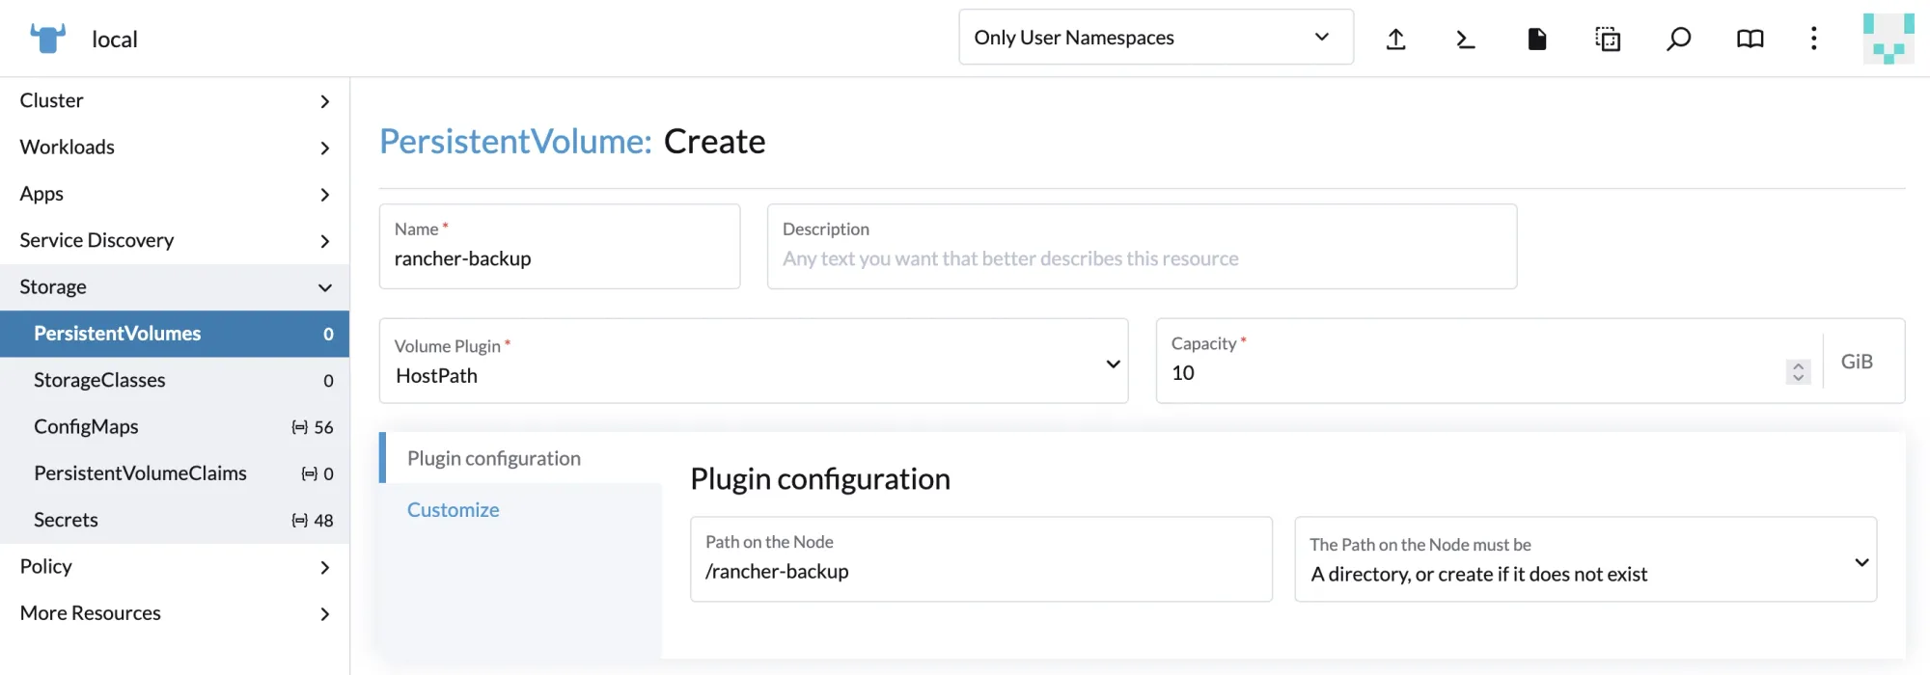
Task: Expand the More Resources navigation group
Action: click(175, 613)
